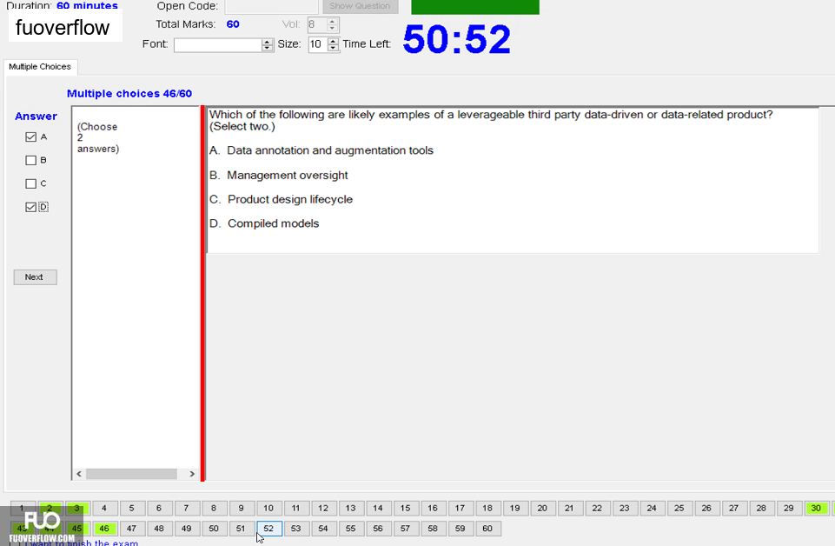The image size is (835, 546).
Task: Uncheck answer checkbox D
Action: point(31,207)
